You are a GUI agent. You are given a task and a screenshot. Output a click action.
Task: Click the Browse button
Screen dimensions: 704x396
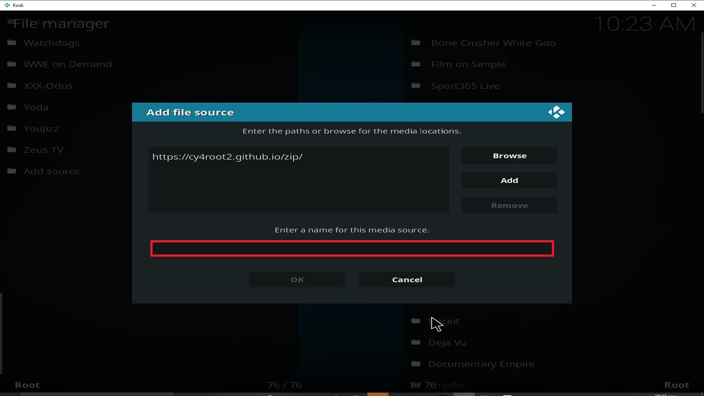point(509,156)
